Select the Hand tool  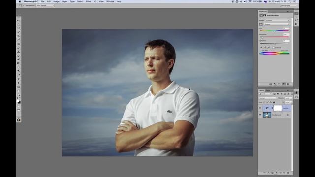[19, 91]
